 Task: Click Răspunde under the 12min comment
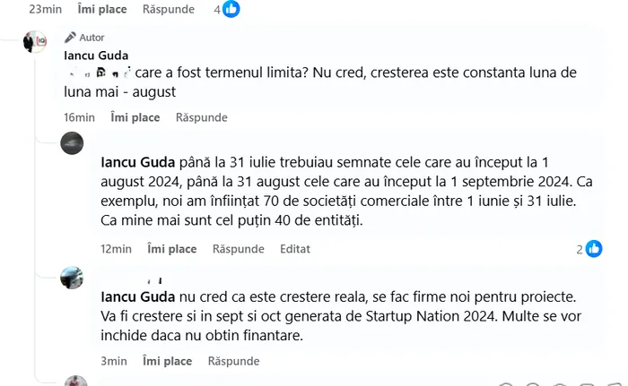coord(239,249)
